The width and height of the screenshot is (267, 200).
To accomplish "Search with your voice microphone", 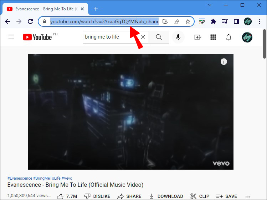I will tap(178, 37).
